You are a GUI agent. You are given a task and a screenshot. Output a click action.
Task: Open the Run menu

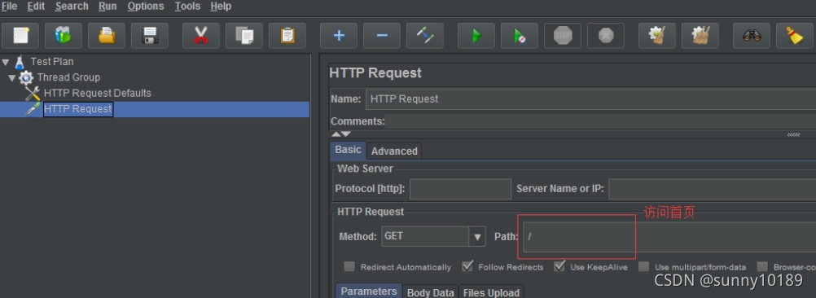click(107, 7)
